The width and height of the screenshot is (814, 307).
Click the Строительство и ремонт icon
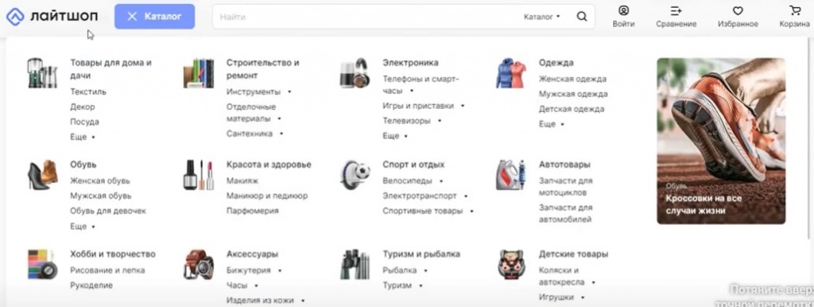pyautogui.click(x=198, y=72)
